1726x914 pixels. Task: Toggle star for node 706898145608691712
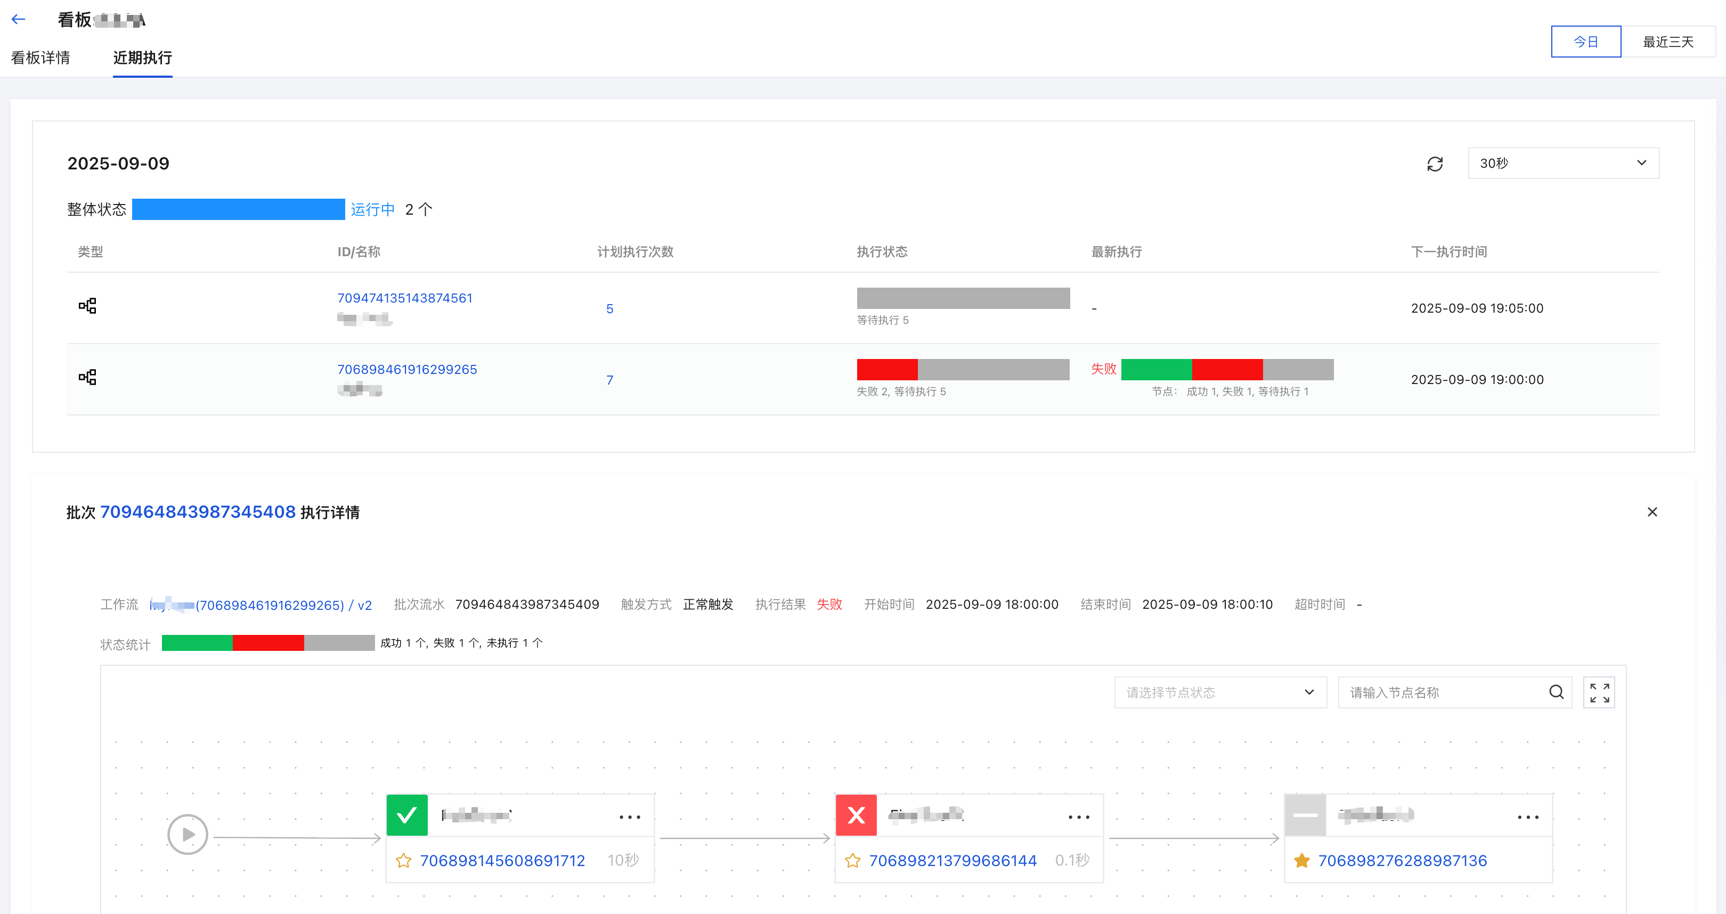(403, 860)
